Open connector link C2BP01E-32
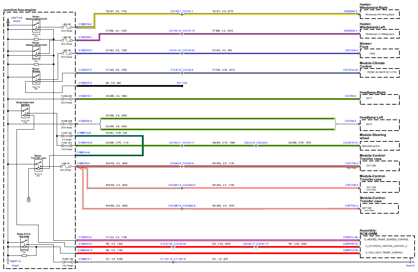Viewport: 418px width, 272px height. pos(351,244)
